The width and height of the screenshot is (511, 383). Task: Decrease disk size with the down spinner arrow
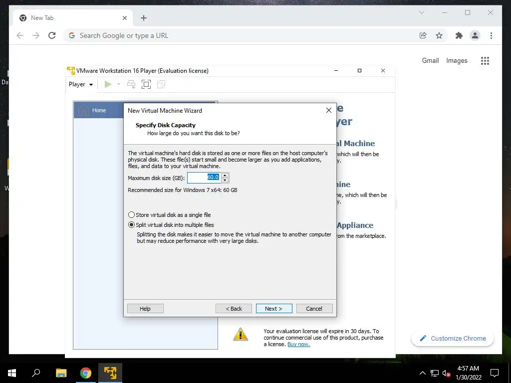coord(225,181)
